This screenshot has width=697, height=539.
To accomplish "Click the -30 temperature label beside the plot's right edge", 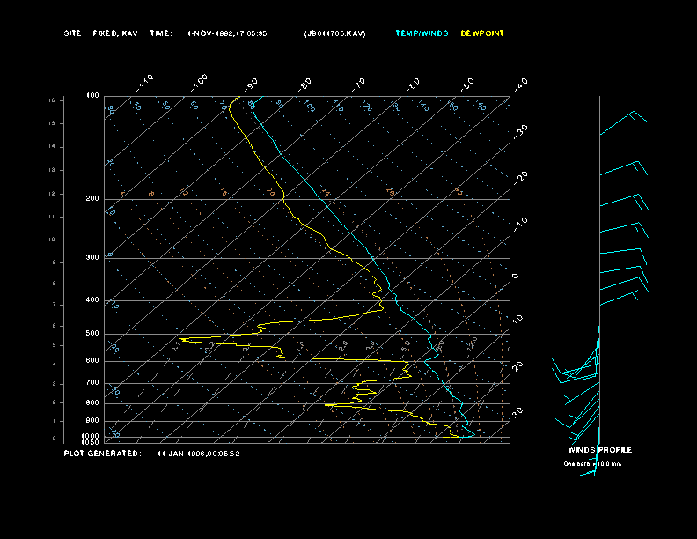I will (520, 131).
